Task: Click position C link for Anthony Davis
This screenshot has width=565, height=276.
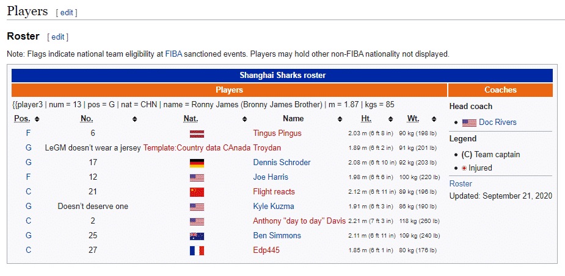Action: 29,221
